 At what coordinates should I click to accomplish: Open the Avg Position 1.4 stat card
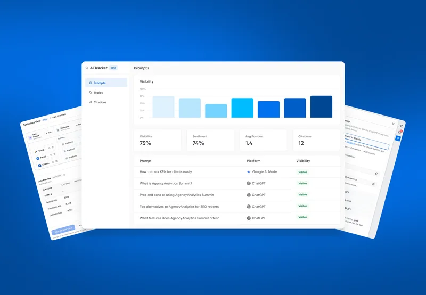coord(263,140)
